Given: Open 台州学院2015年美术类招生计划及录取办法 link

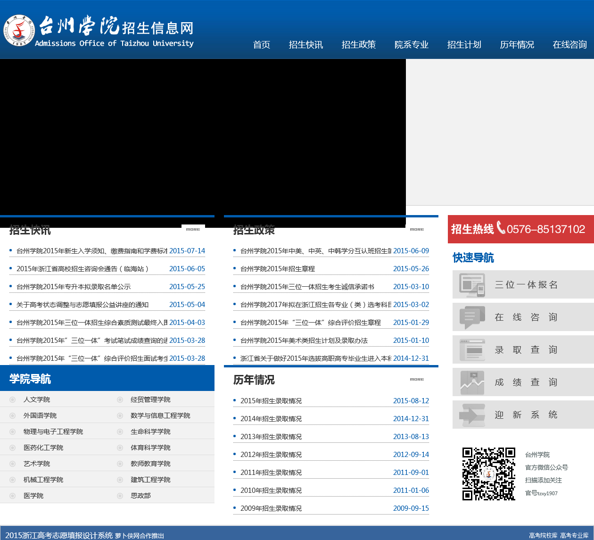Looking at the screenshot, I should pos(304,341).
